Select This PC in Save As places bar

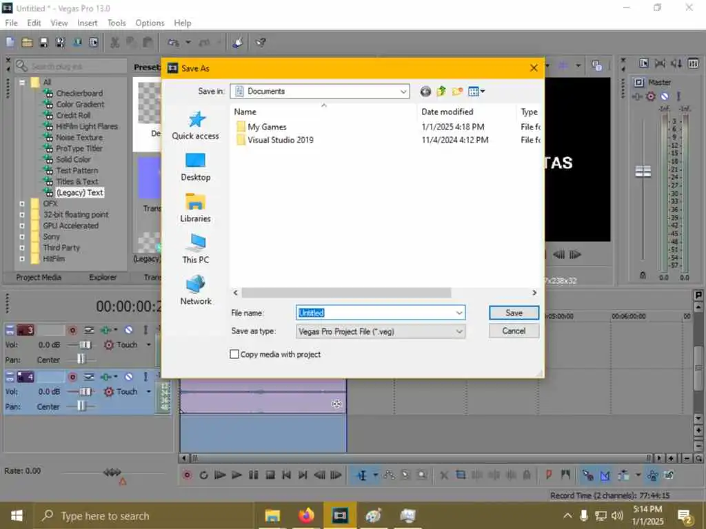point(195,249)
